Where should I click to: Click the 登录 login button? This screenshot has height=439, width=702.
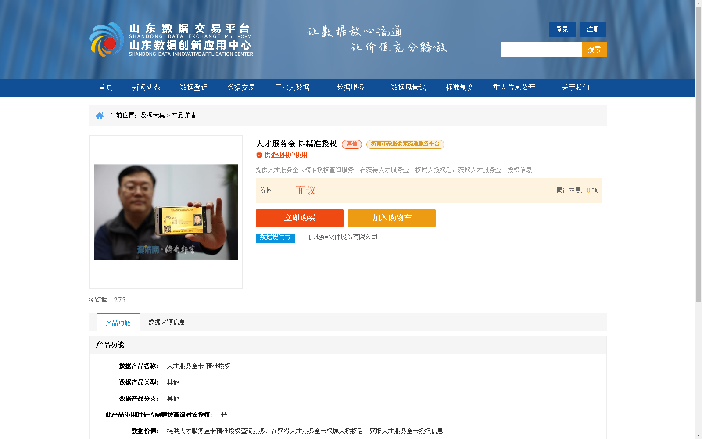[x=562, y=29]
